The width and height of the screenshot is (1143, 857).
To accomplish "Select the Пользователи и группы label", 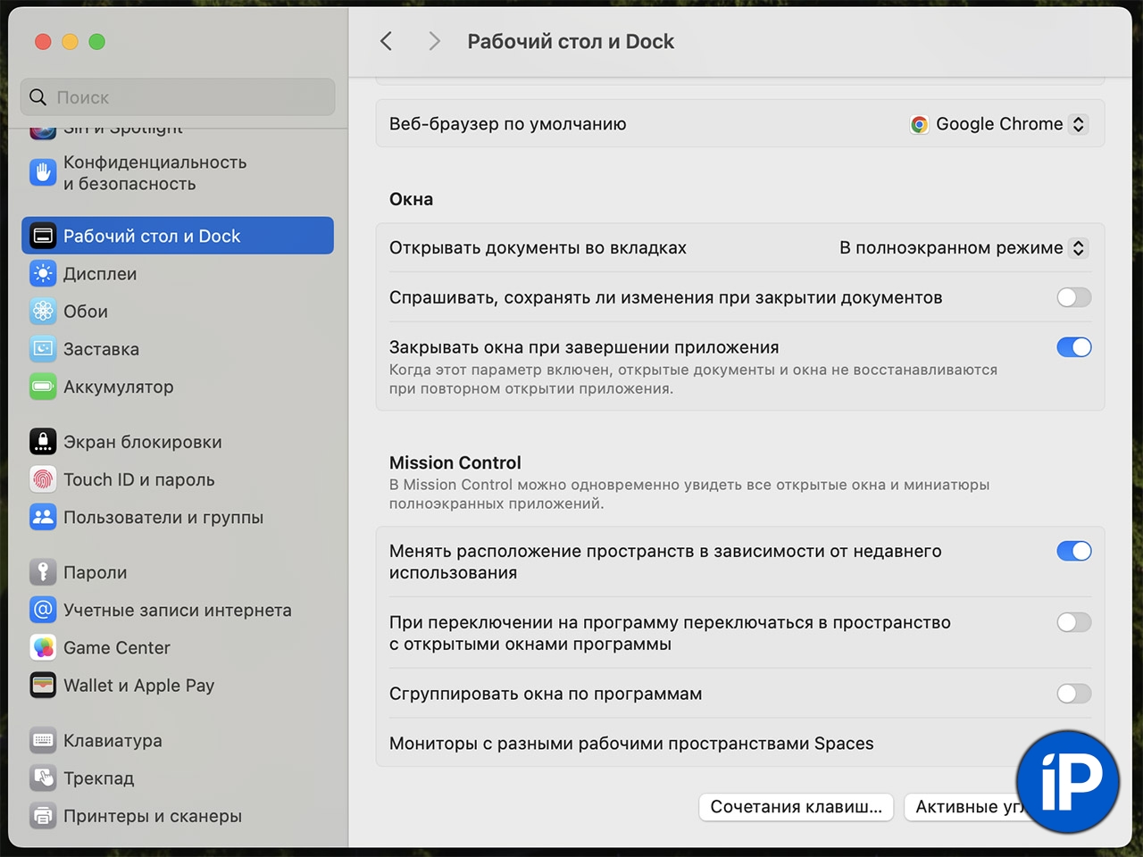I will 163,518.
